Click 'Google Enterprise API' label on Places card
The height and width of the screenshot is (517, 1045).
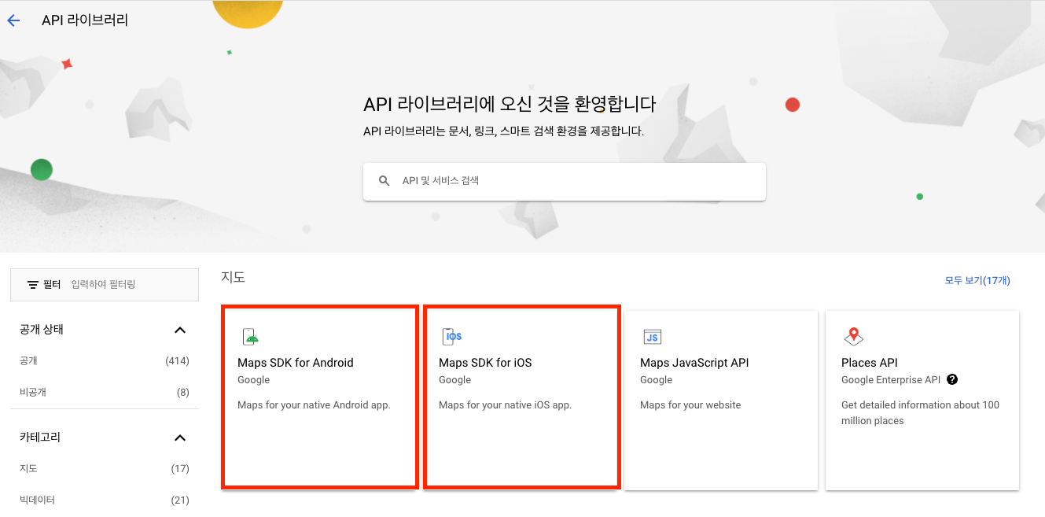tap(891, 380)
